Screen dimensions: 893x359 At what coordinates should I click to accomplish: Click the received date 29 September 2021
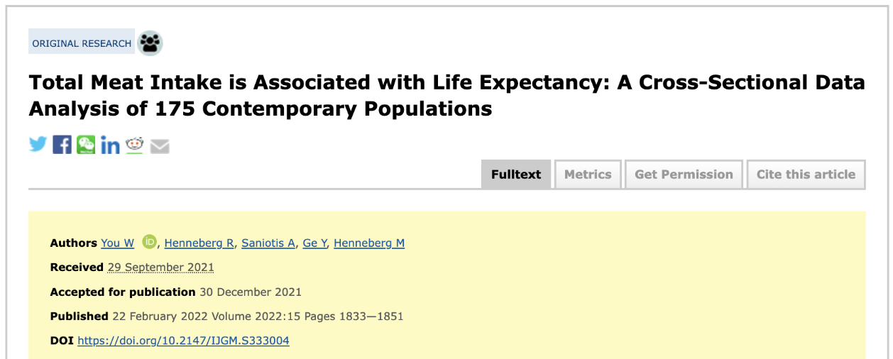click(x=160, y=267)
